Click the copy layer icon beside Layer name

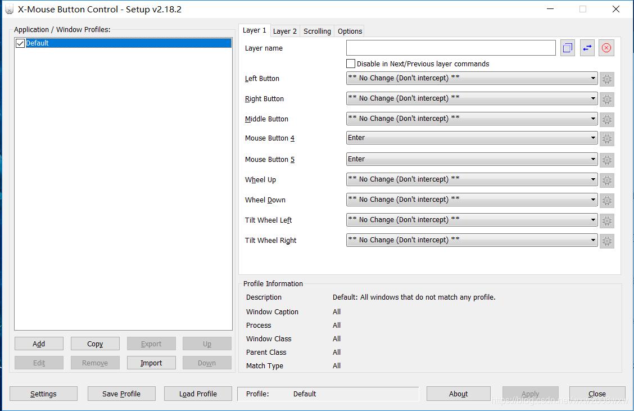(x=568, y=48)
